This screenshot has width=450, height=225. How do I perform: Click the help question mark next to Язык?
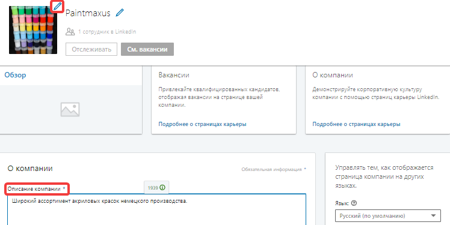point(354,203)
